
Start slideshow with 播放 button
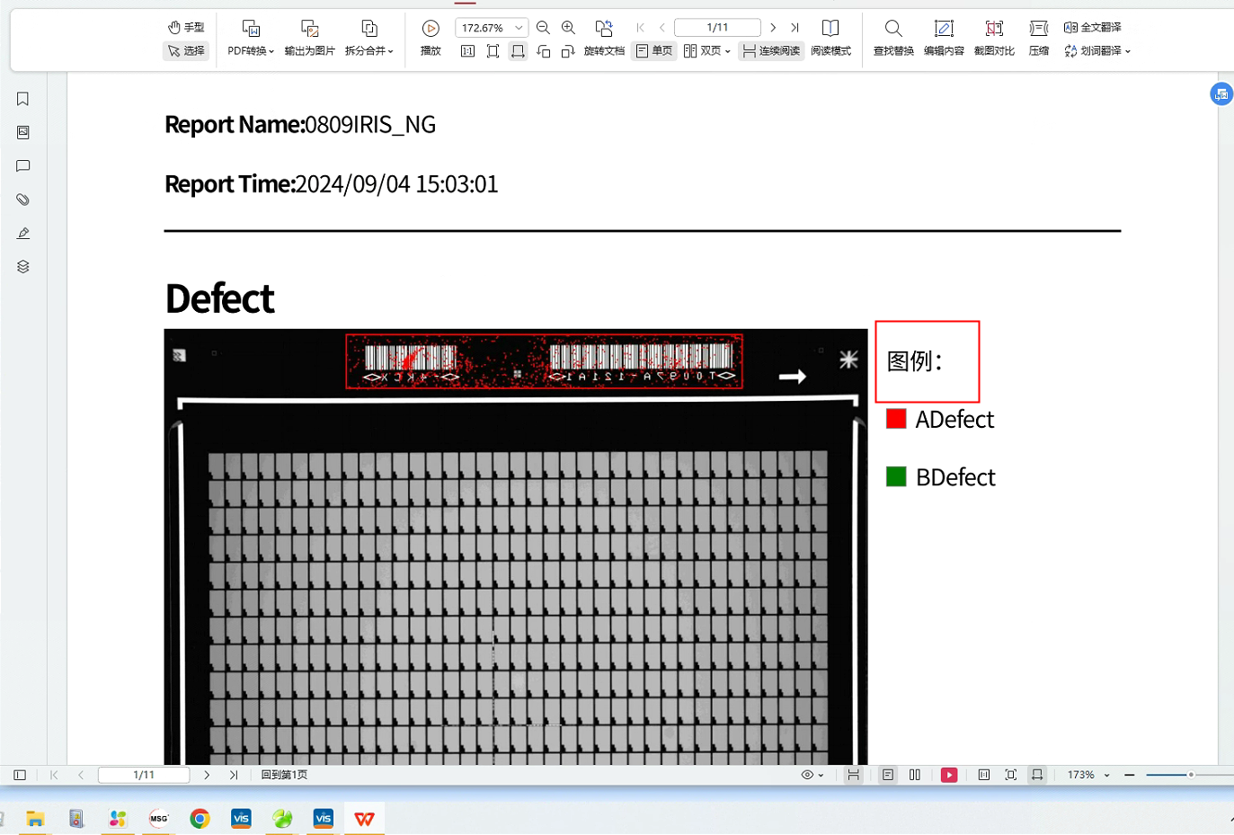[431, 39]
